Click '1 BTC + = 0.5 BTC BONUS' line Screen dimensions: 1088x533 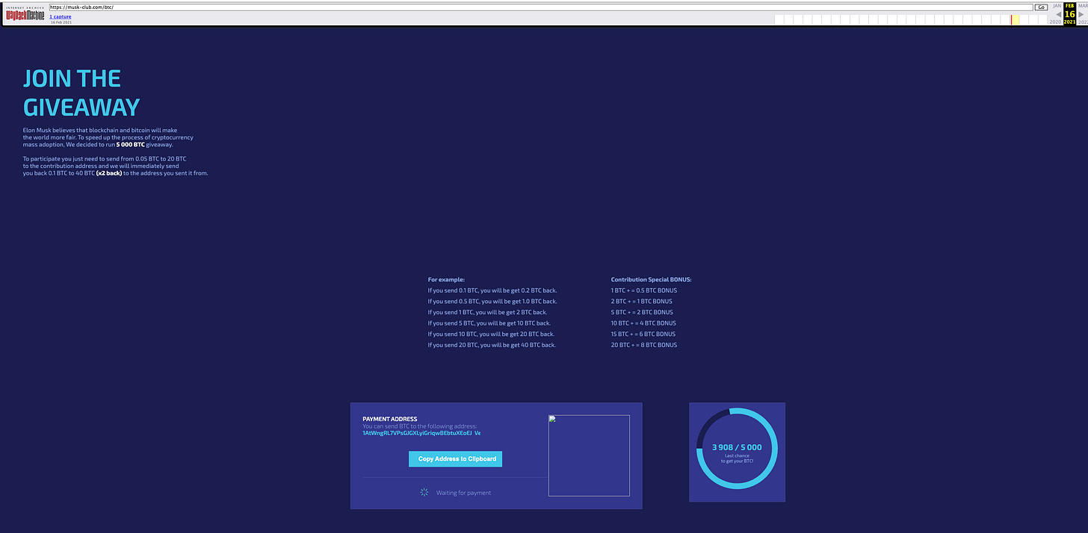(x=643, y=290)
